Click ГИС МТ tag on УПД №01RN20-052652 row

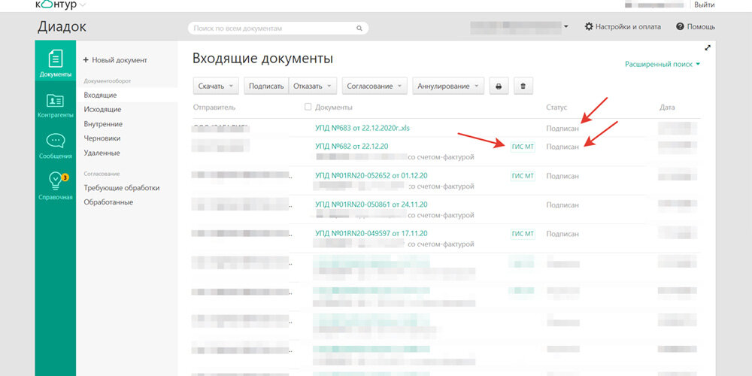pos(523,176)
